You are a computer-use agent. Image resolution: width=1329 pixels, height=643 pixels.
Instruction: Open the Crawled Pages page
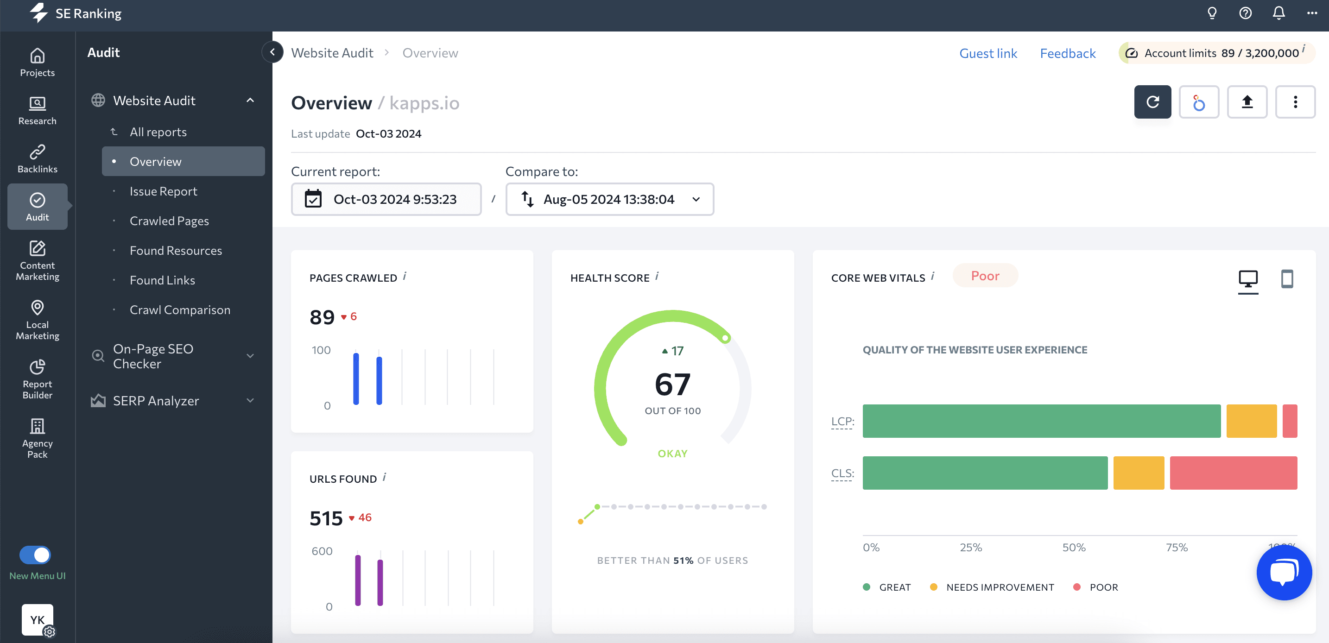pos(169,221)
